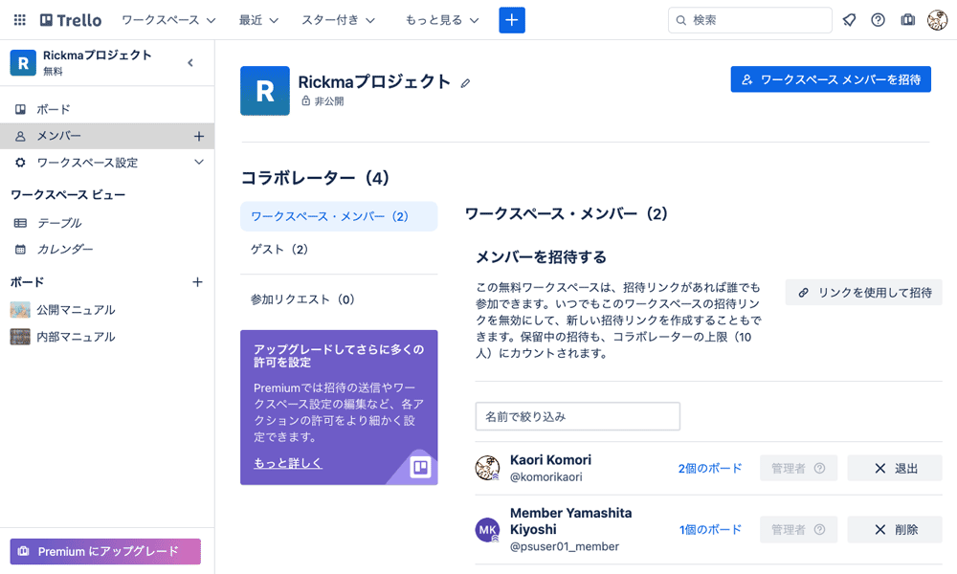Open Kaori Komori's 管理者 role dropdown

[x=798, y=468]
